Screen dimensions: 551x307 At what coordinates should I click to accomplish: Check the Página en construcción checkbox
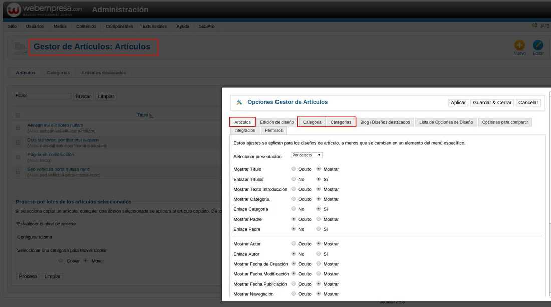18,157
